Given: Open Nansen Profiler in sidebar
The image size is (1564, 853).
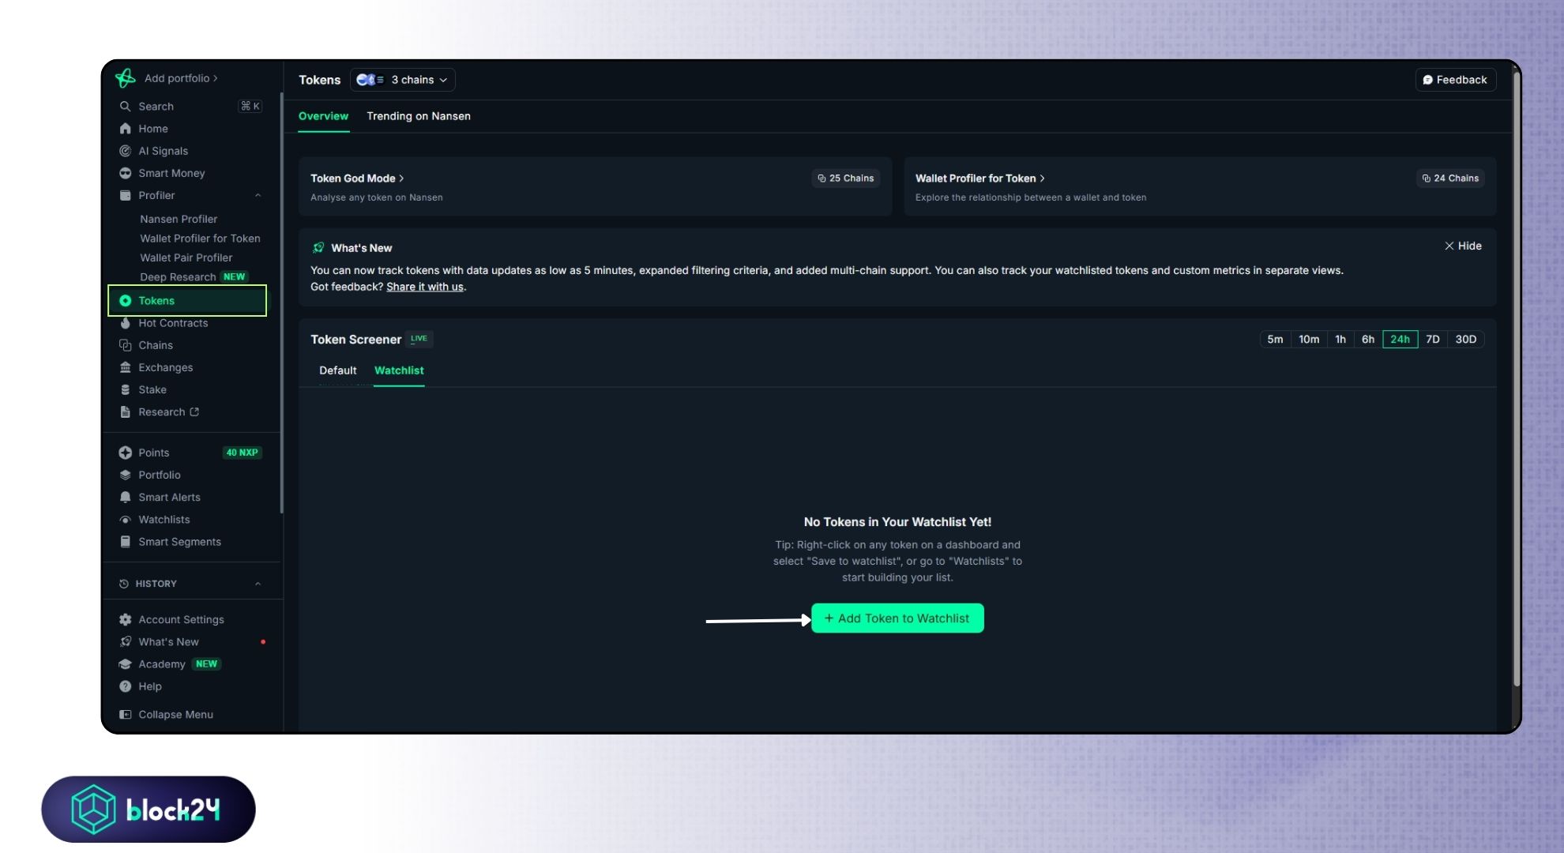Looking at the screenshot, I should pyautogui.click(x=179, y=219).
